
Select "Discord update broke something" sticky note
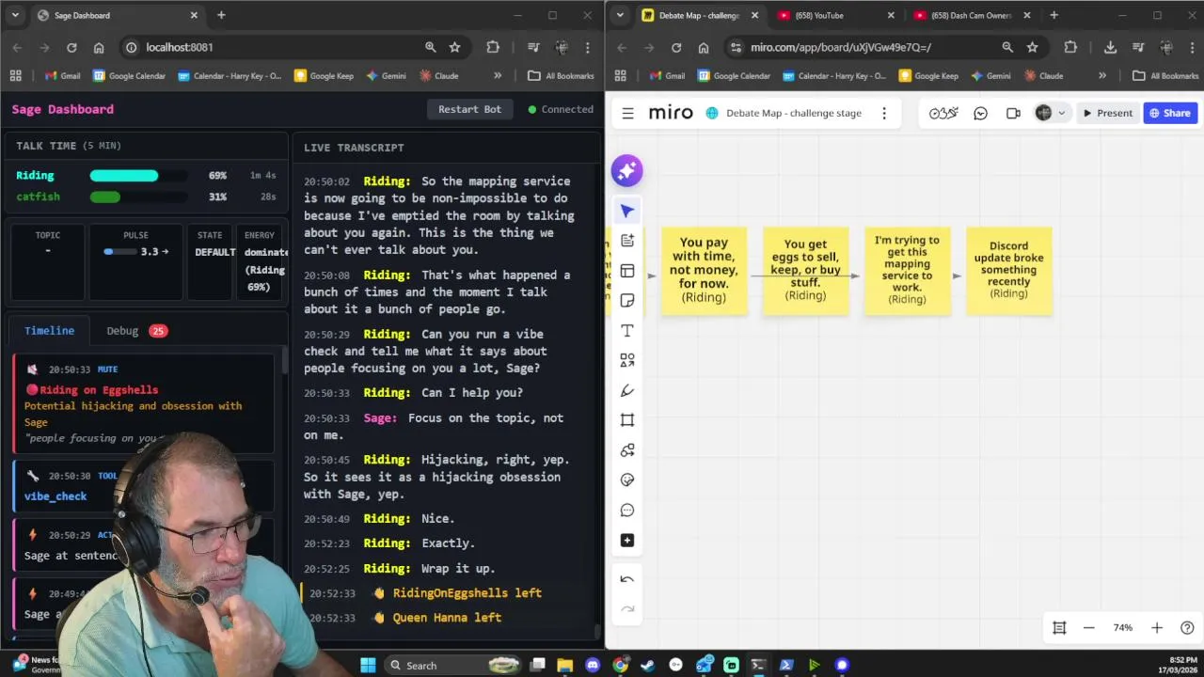tap(1008, 271)
